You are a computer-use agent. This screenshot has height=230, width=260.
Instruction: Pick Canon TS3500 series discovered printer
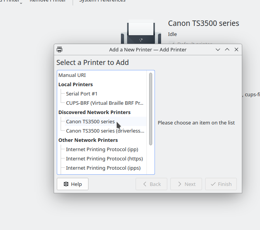90,121
